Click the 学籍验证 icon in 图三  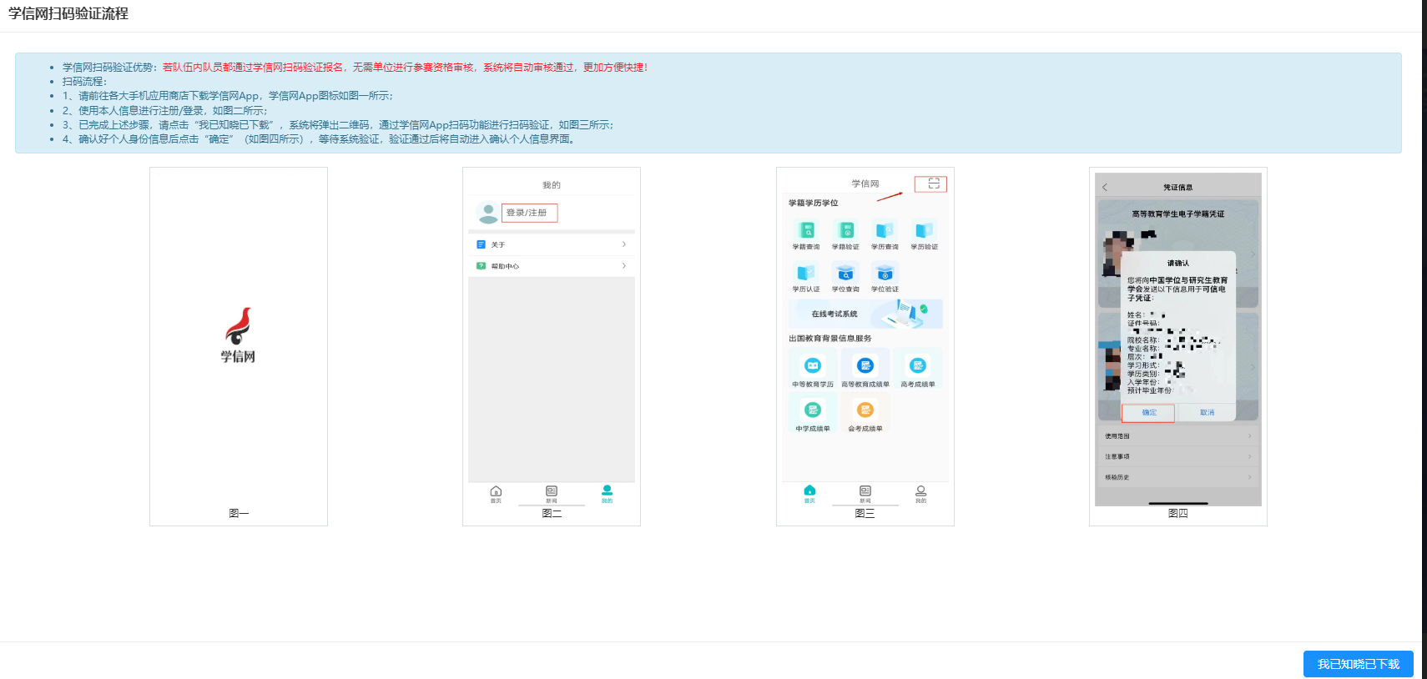click(x=845, y=230)
